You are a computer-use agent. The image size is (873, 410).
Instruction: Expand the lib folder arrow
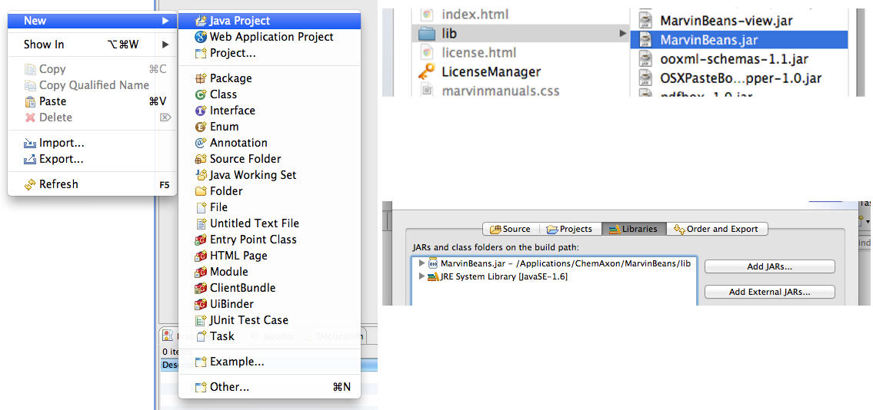pyautogui.click(x=622, y=34)
